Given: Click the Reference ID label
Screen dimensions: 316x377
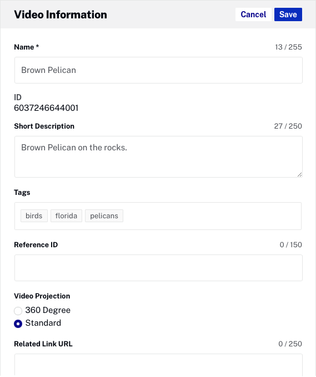Looking at the screenshot, I should [36, 245].
